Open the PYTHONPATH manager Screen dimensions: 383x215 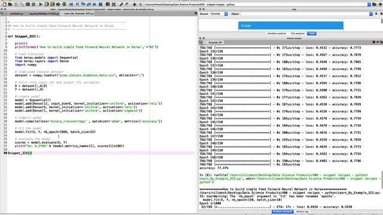[127, 4]
